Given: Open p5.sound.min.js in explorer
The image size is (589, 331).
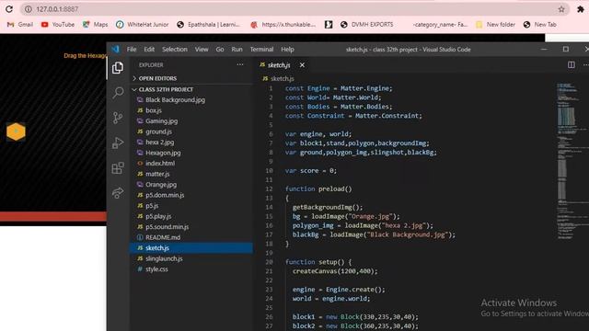Looking at the screenshot, I should tap(191, 227).
